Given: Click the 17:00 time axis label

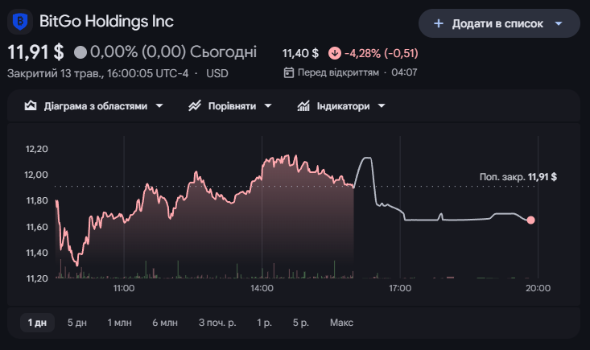Looking at the screenshot, I should tap(400, 288).
